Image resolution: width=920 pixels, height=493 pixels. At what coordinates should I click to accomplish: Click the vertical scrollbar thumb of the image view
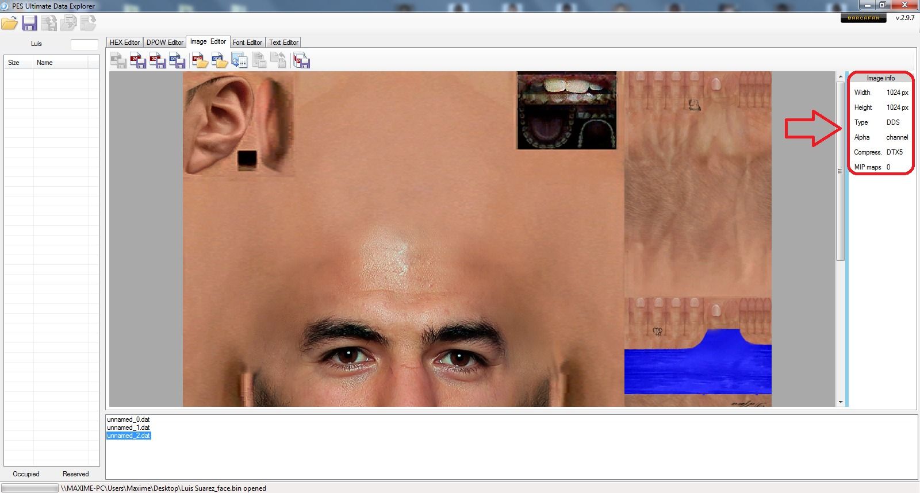[840, 171]
